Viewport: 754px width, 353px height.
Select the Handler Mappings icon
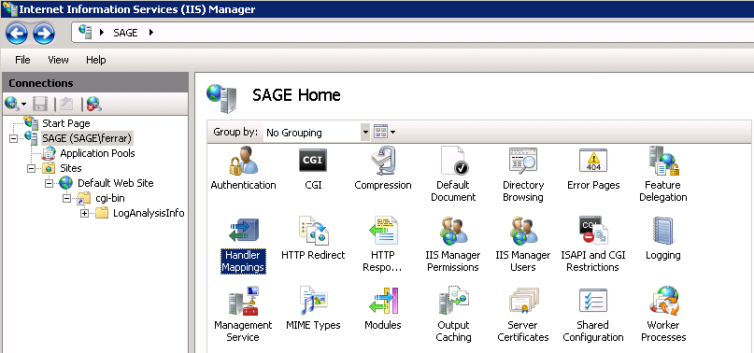pyautogui.click(x=243, y=232)
